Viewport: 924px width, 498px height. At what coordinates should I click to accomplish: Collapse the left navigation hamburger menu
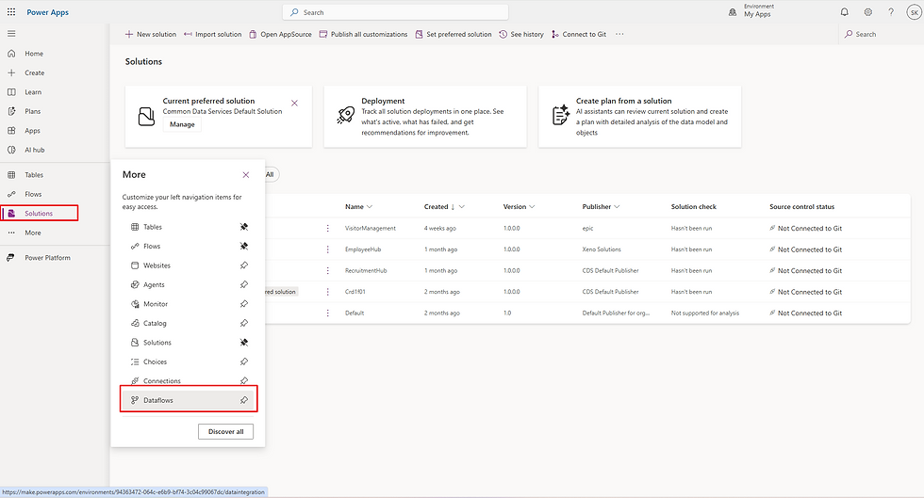[11, 34]
